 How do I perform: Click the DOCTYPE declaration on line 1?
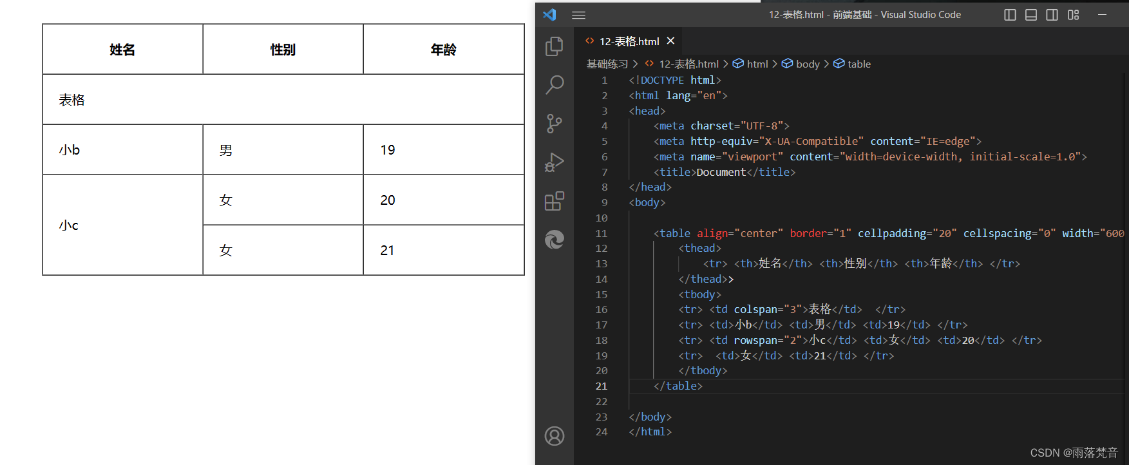675,81
